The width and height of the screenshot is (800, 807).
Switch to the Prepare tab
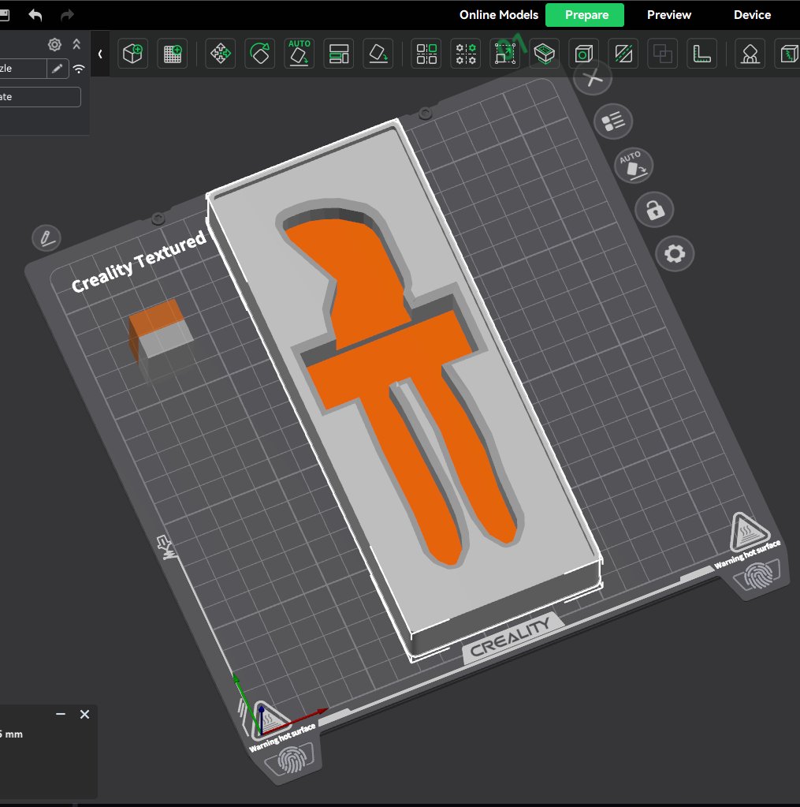pos(585,15)
